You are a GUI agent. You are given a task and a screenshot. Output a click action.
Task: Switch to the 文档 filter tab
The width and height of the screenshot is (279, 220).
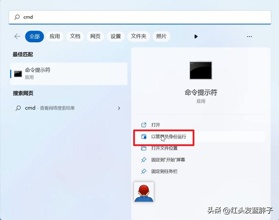(75, 36)
